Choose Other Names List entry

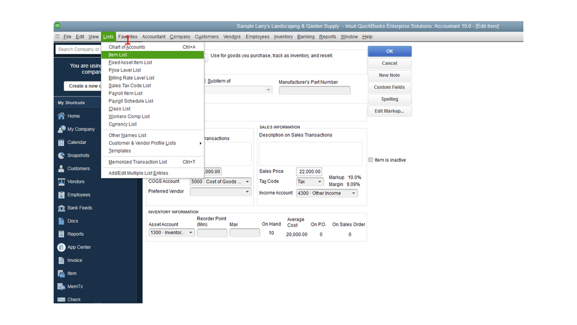point(152,135)
